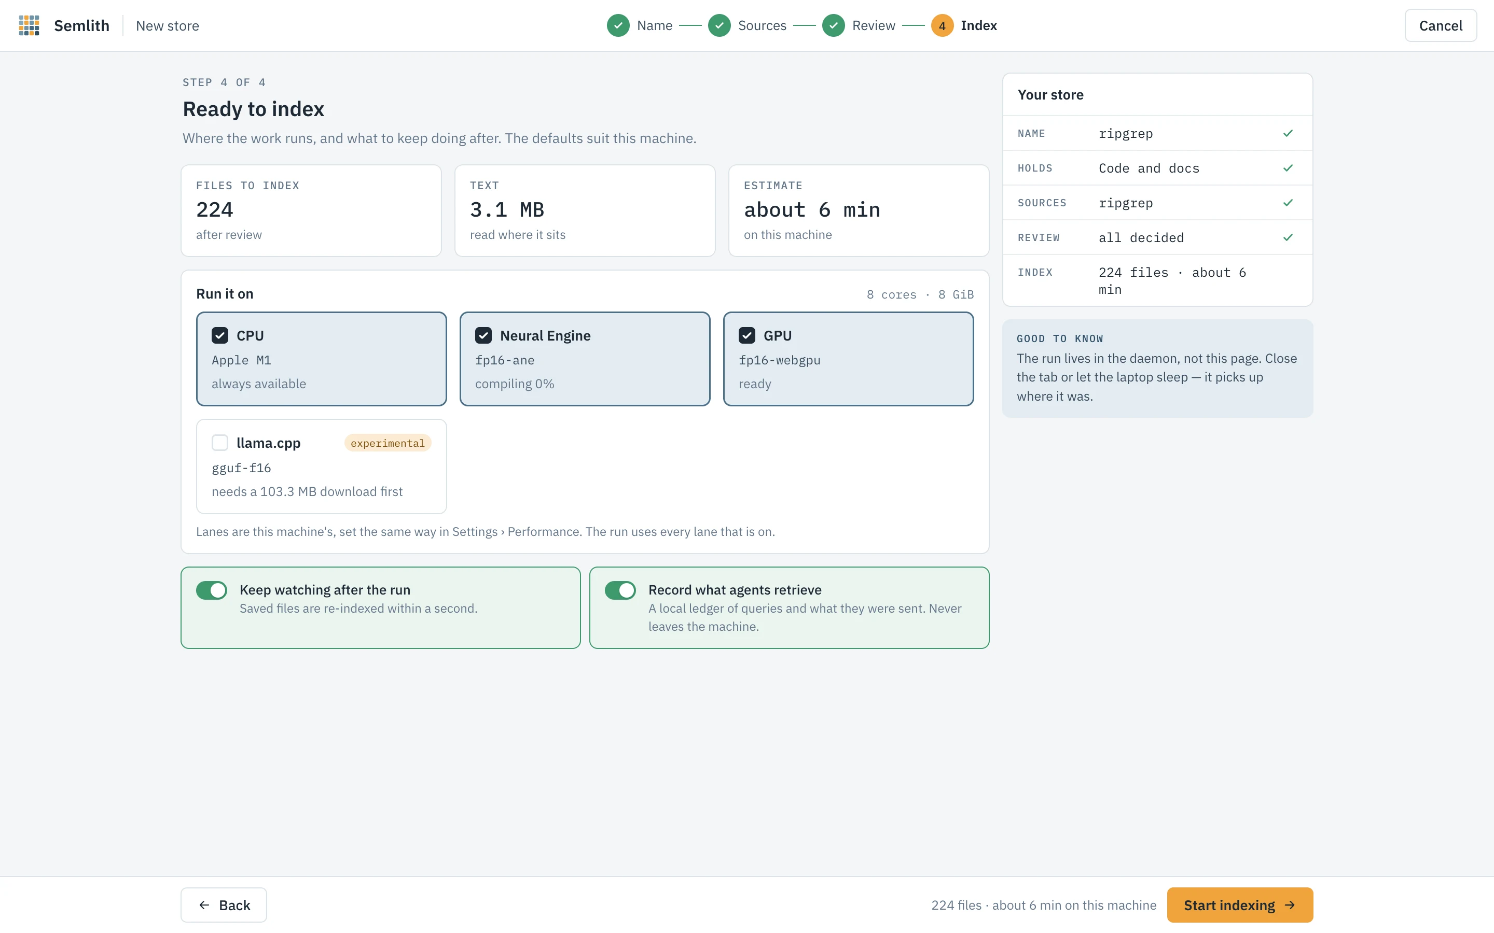The height and width of the screenshot is (933, 1494).
Task: Click 'Code and docs' in Your store
Action: pos(1149,168)
